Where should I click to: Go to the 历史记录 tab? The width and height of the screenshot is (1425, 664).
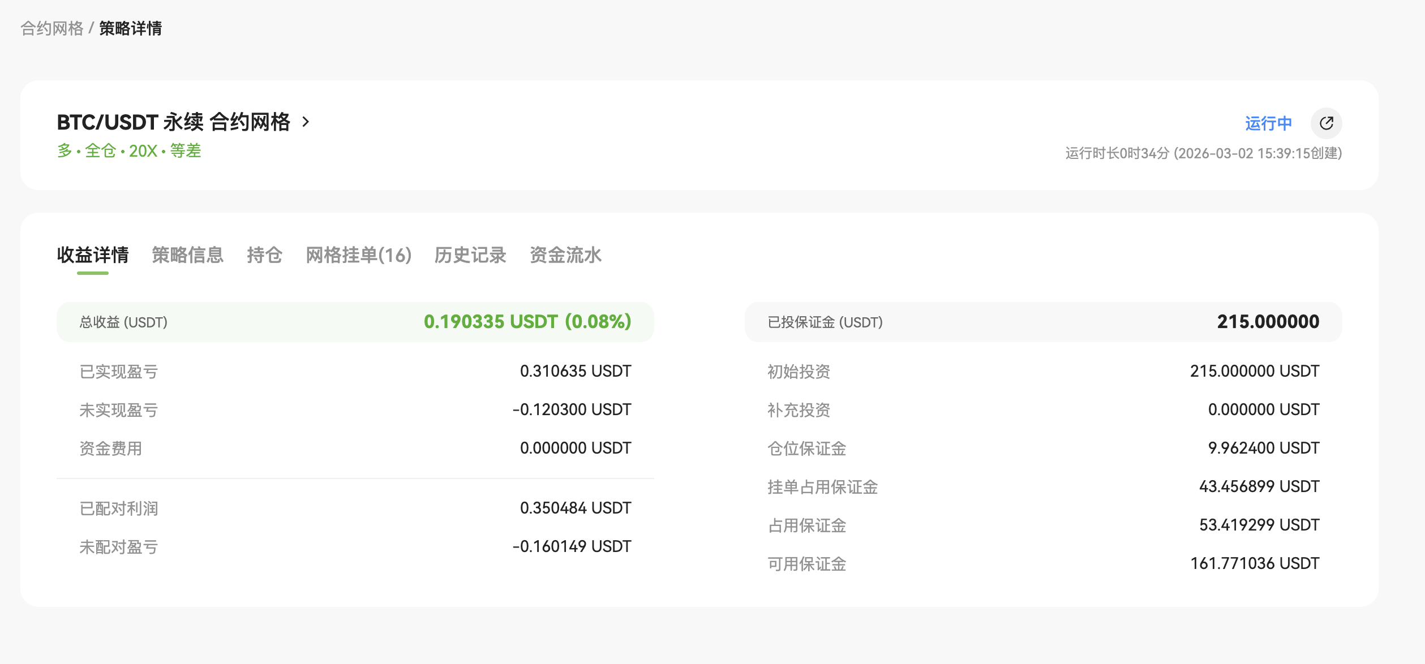tap(470, 255)
